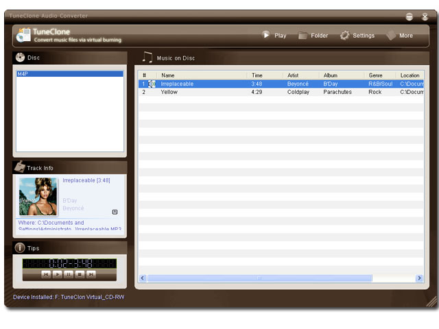Click the left arrow of horizontal scrollbar
Screen dimensions: 439x329
(x=143, y=278)
